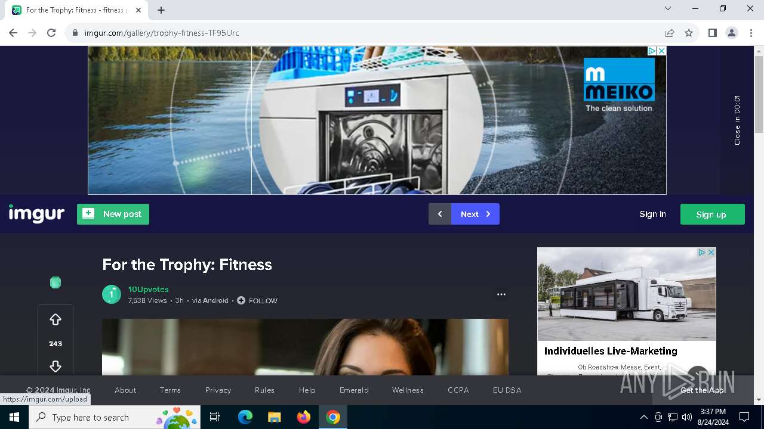Click the Sign up button
Viewport: 764px width, 429px height.
712,214
